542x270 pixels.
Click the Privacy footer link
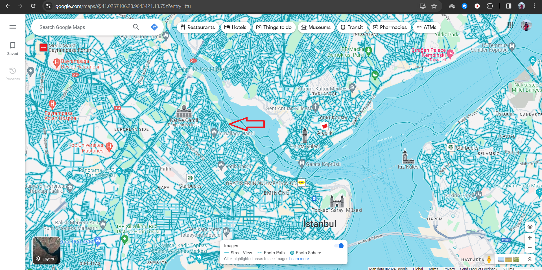449,269
